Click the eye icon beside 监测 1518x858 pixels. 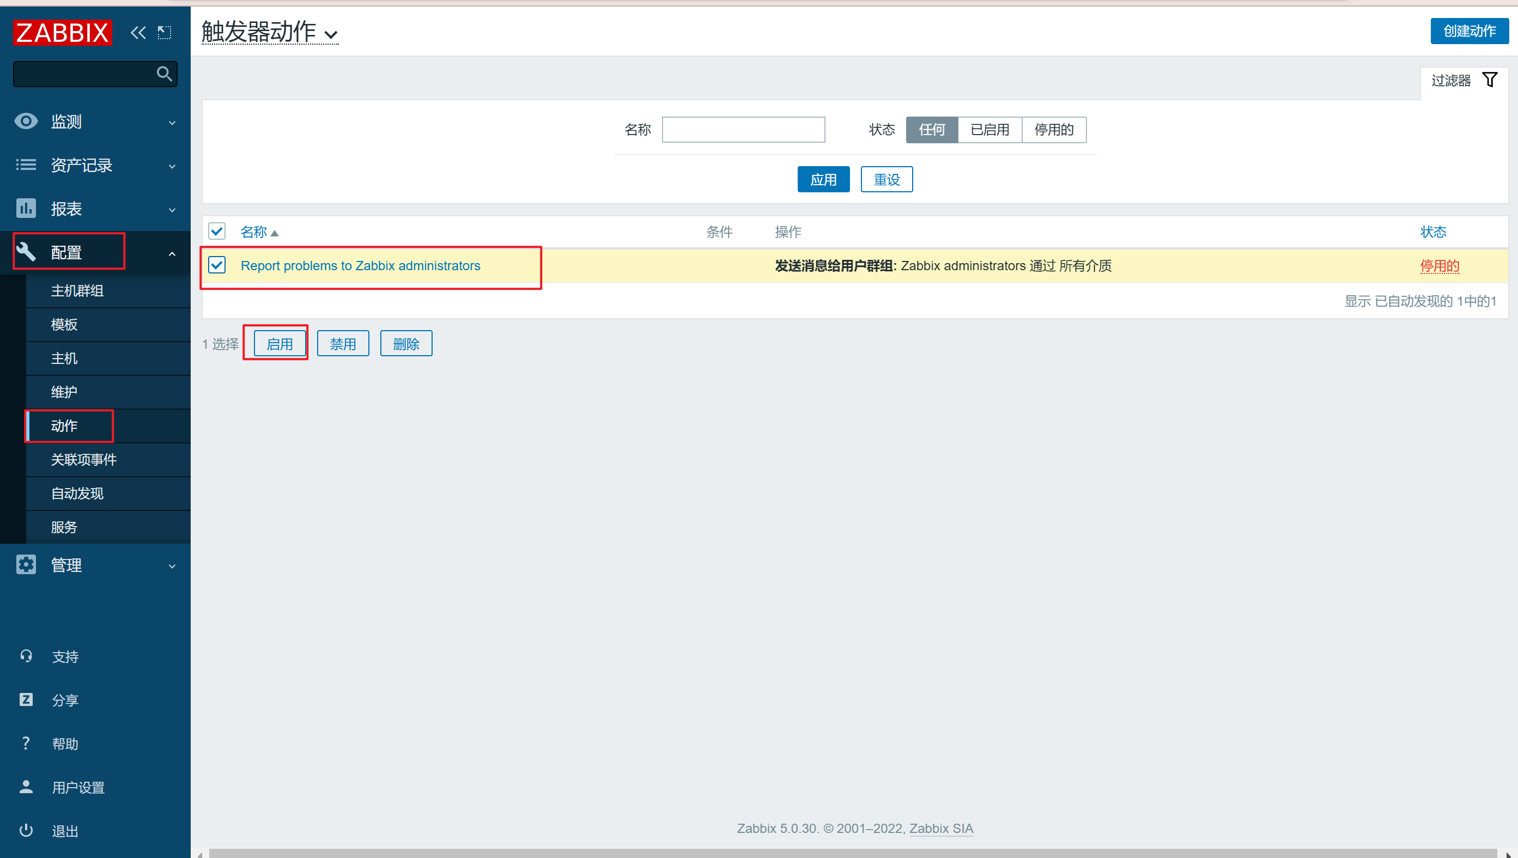(x=26, y=121)
